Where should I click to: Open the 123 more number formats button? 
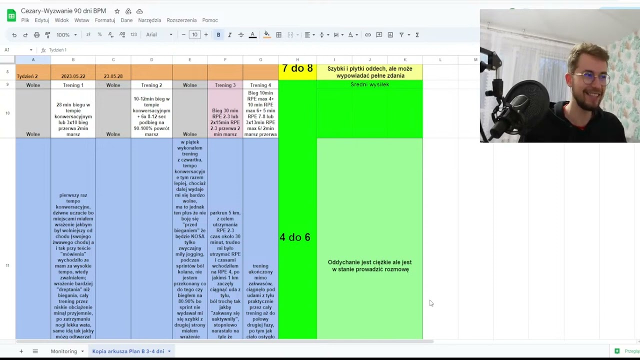pyautogui.click(x=133, y=35)
